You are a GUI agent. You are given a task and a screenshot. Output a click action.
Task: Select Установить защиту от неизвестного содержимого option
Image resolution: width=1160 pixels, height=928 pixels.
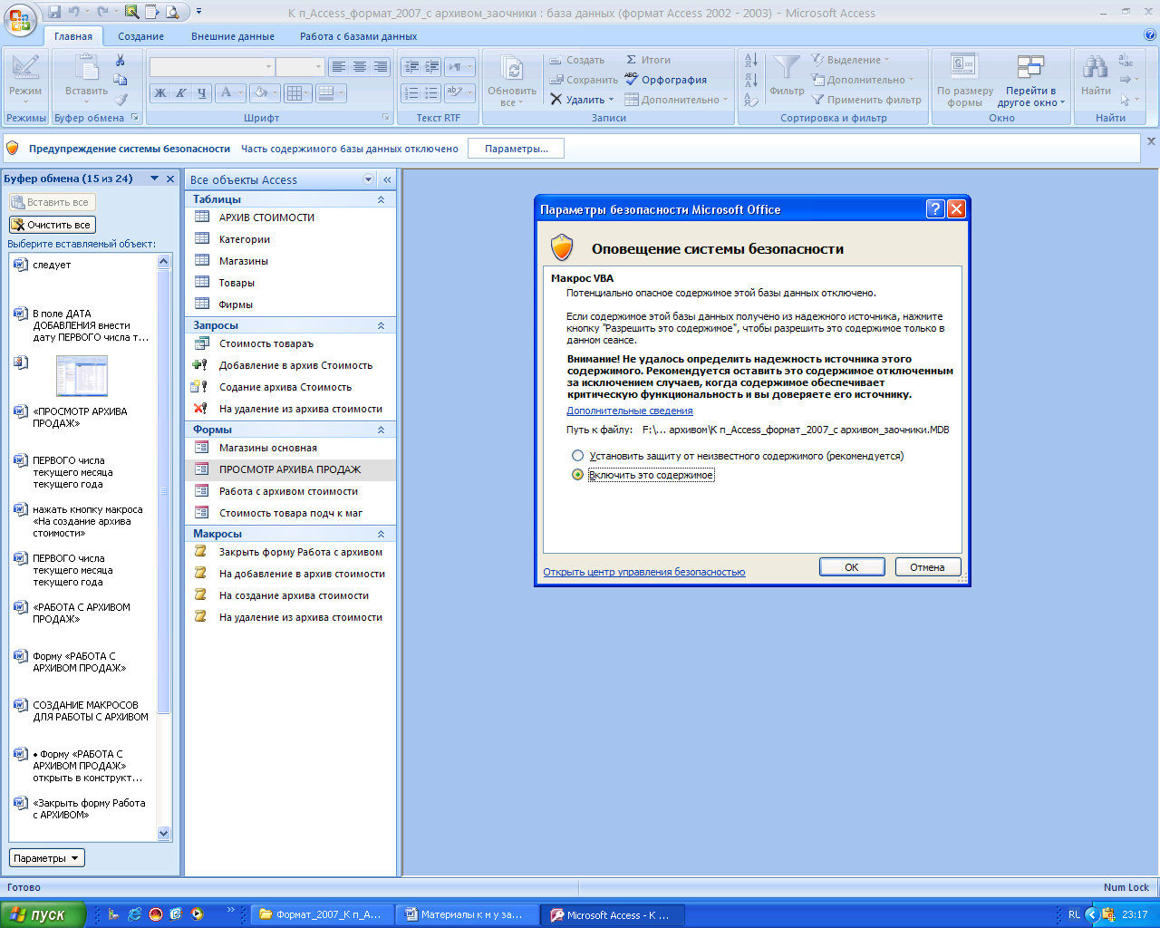pos(577,456)
